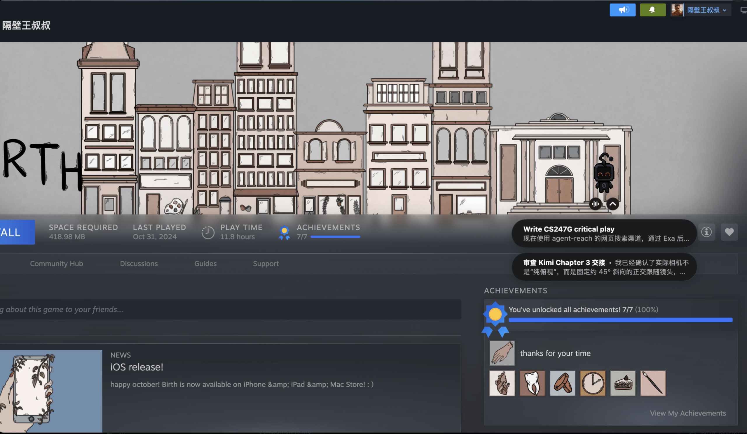The image size is (747, 434).
Task: Click the NEWS label above iOS release
Action: [x=120, y=355]
